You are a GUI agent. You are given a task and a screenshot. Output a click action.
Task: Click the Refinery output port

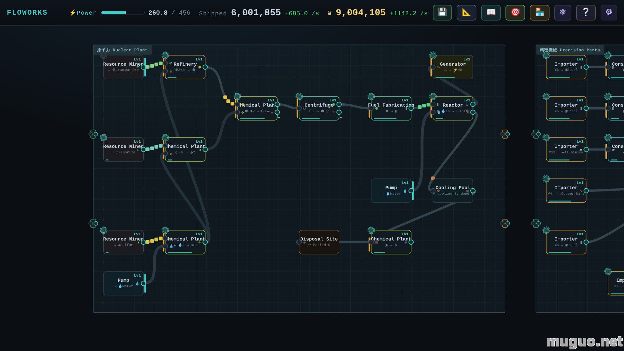click(205, 67)
